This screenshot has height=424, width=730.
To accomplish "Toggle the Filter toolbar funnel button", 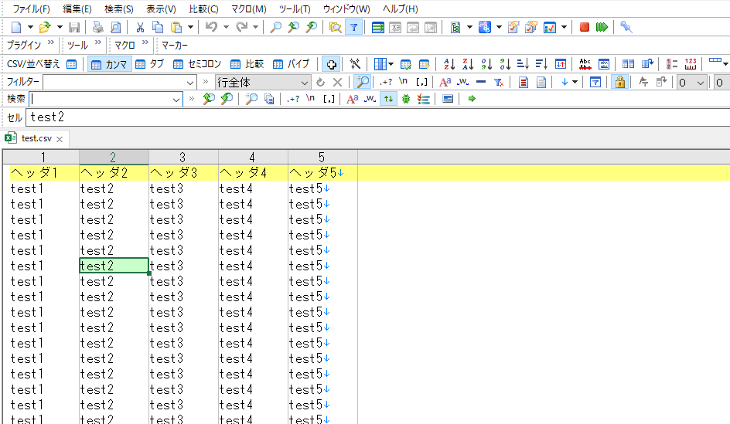I will point(354,28).
